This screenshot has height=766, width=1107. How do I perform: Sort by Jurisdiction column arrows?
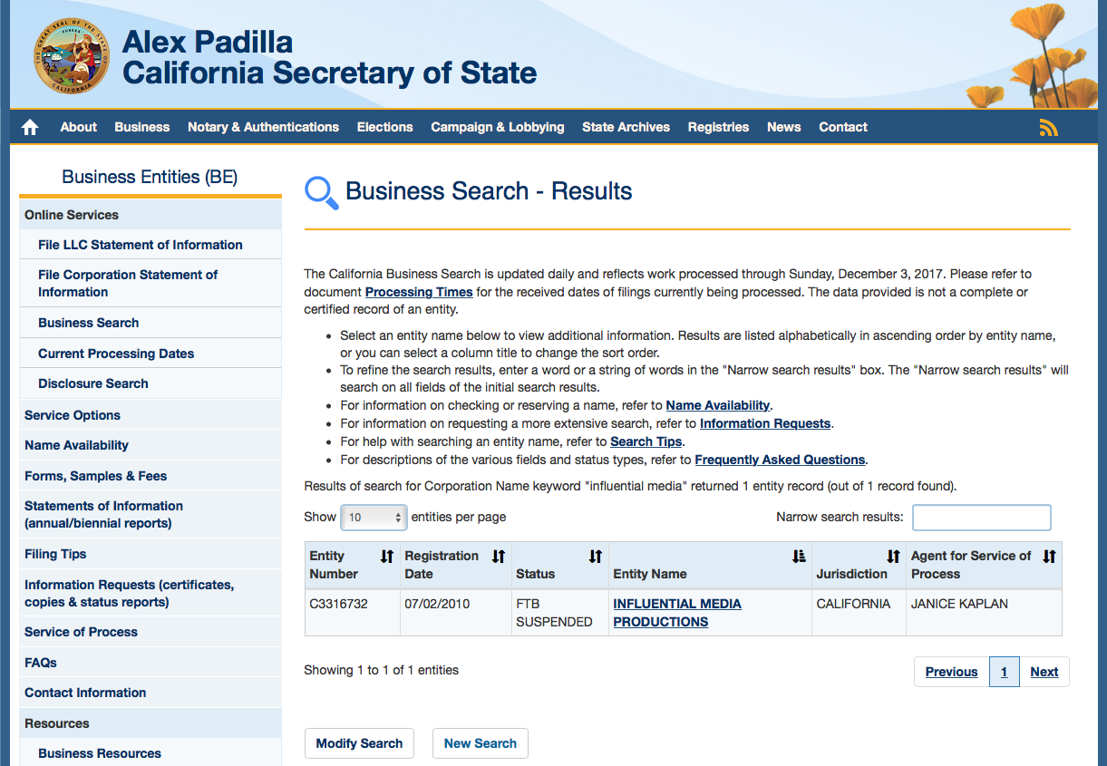coord(893,557)
